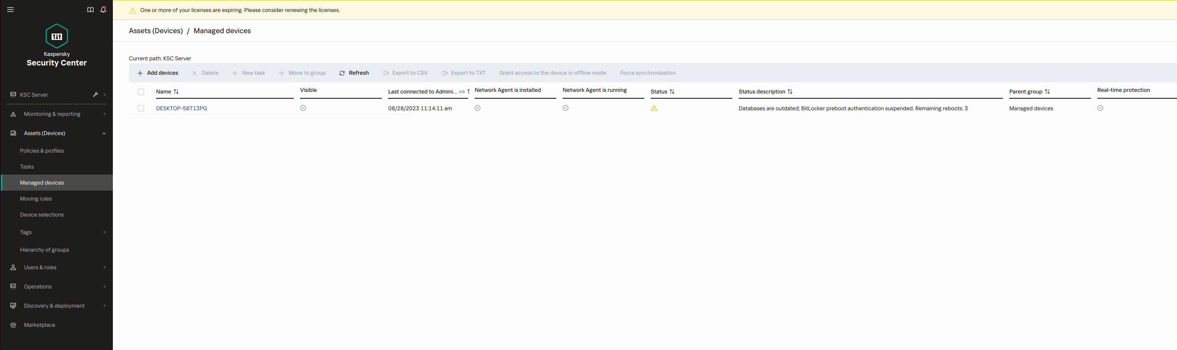1177x350 pixels.
Task: Sort by Name column arrows icon
Action: tap(176, 92)
